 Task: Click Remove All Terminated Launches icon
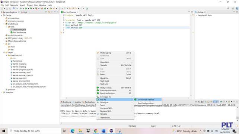pyautogui.click(x=202, y=102)
